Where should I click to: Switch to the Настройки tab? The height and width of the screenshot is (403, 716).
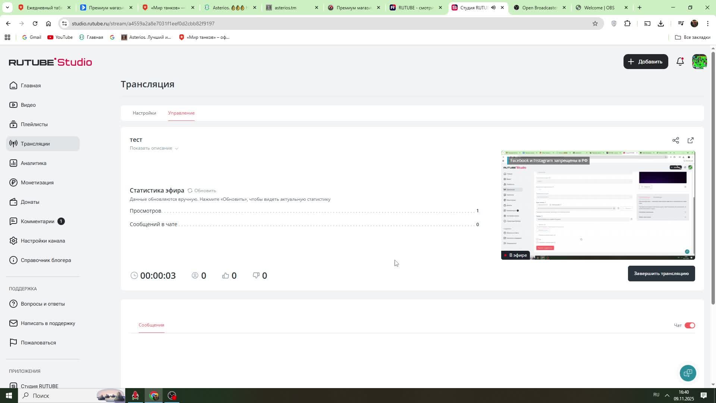click(x=144, y=113)
